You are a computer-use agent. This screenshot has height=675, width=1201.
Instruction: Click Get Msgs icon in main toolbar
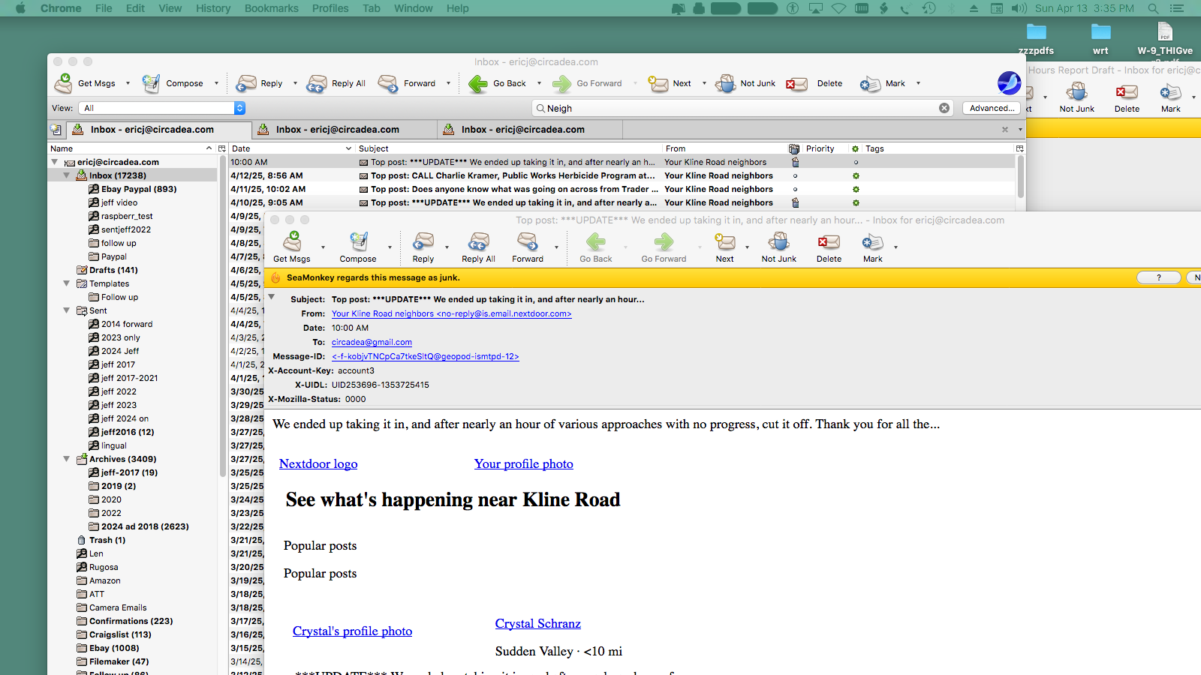point(64,83)
